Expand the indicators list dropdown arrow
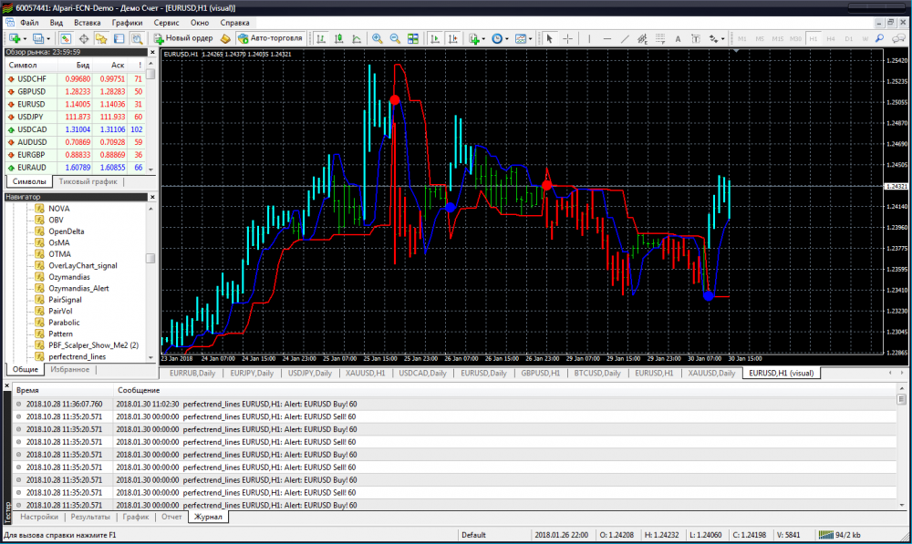 tap(483, 39)
